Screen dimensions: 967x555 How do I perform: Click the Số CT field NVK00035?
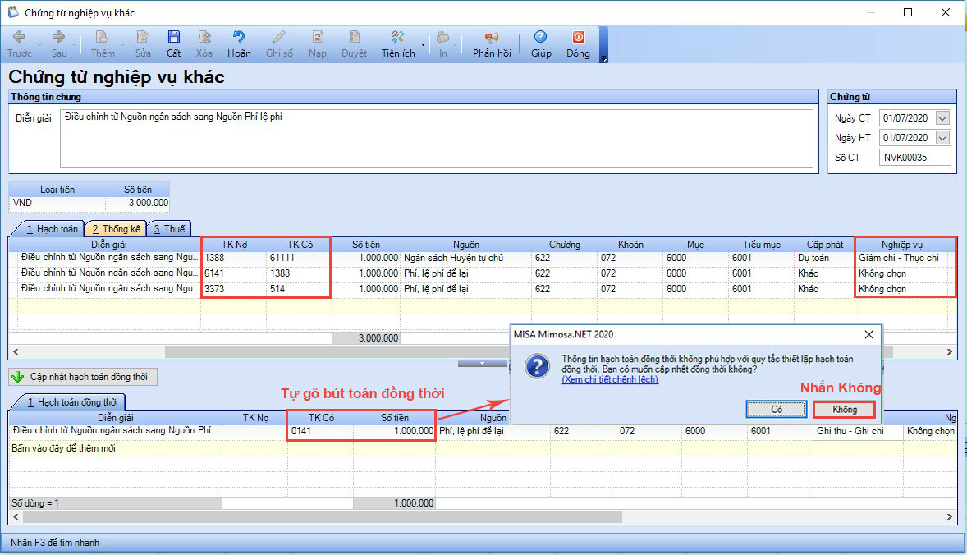[x=915, y=158]
